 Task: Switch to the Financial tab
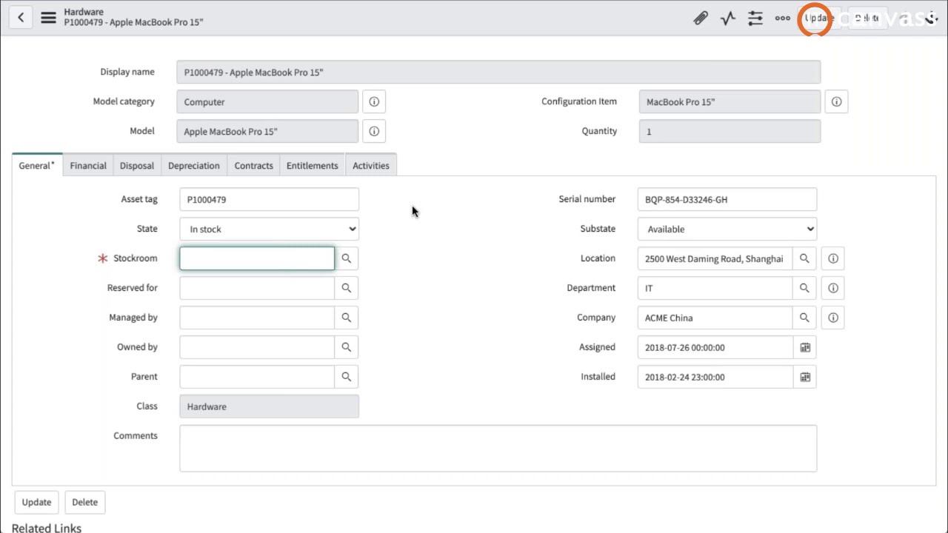(87, 165)
